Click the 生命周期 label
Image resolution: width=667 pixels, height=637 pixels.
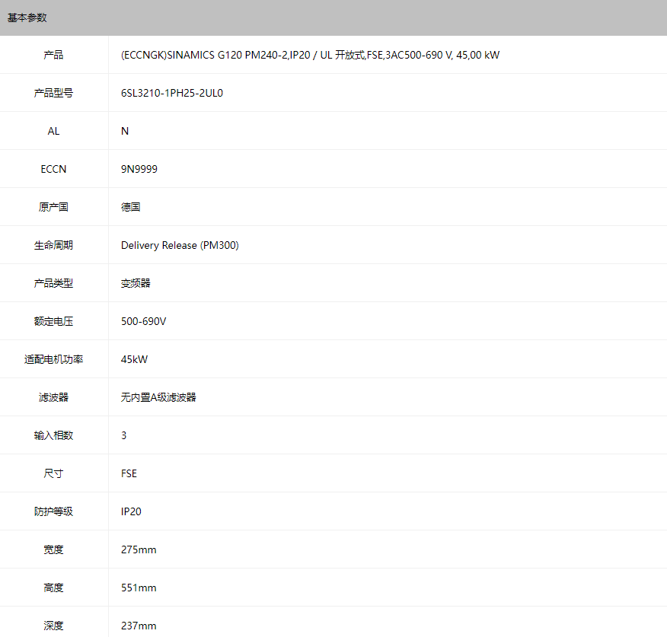(53, 245)
